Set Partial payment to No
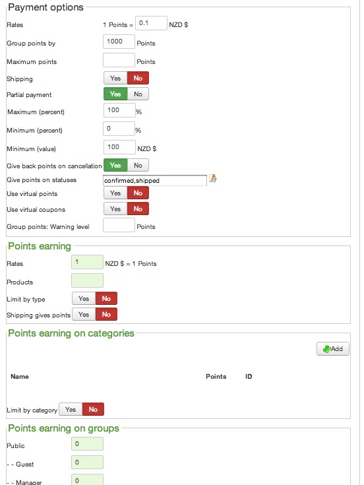 [x=138, y=94]
